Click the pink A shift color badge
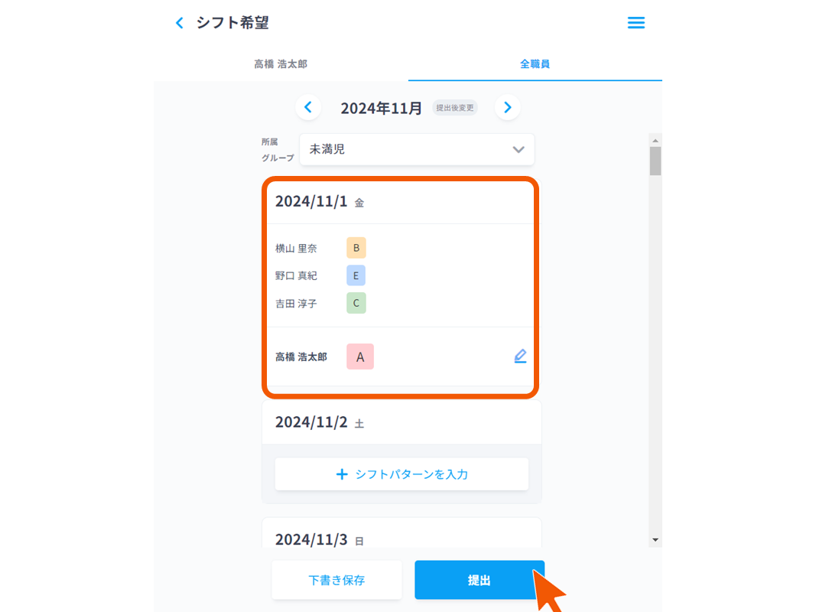 [359, 356]
